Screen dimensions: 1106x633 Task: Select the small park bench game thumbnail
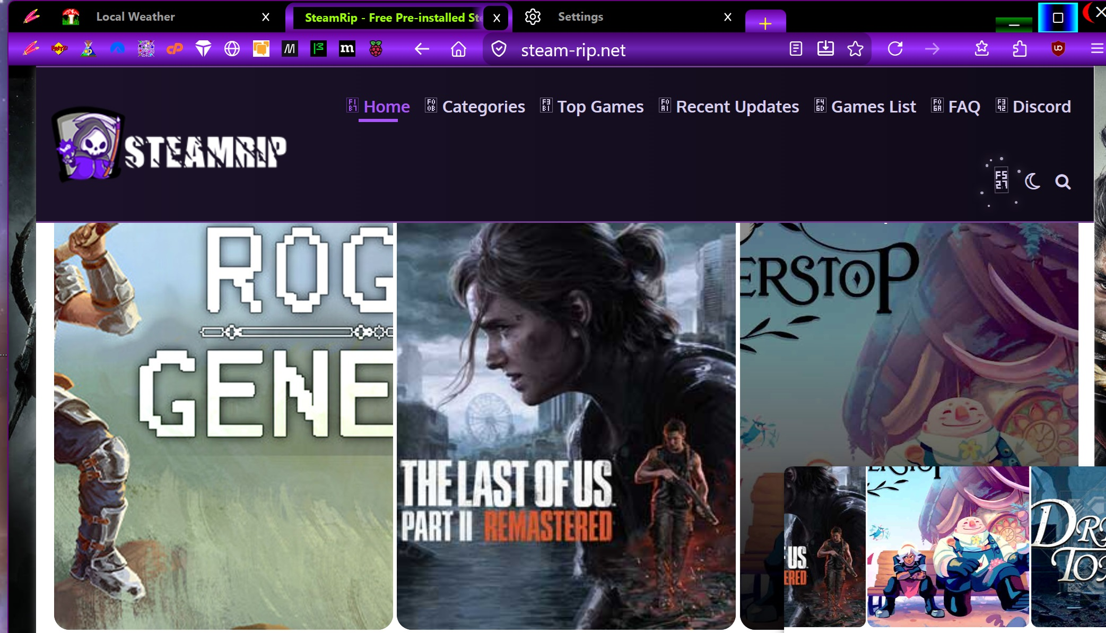[x=948, y=547]
